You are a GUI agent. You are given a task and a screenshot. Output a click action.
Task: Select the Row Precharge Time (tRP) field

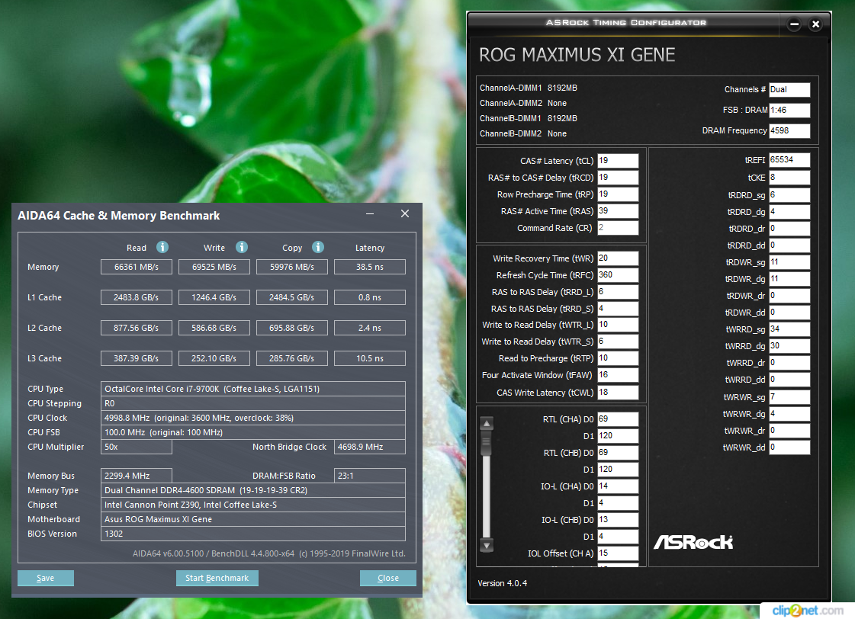(x=618, y=194)
